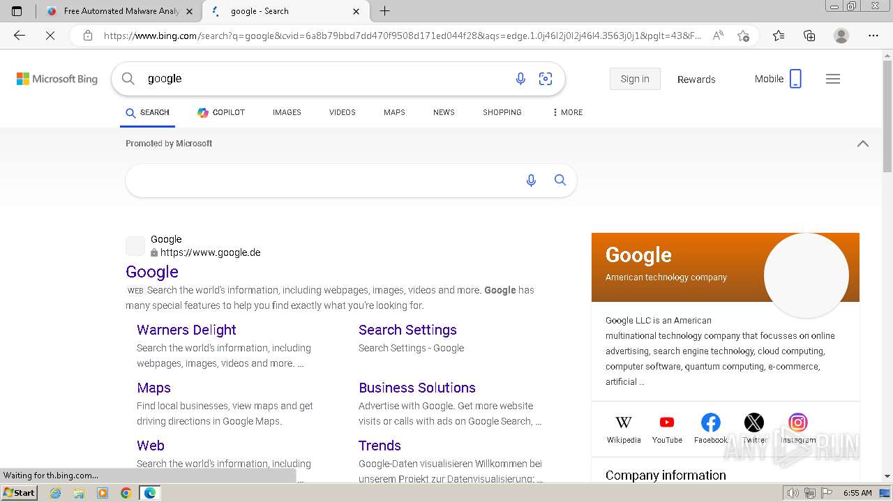The image size is (893, 502).
Task: Add this page to favorites
Action: tap(743, 36)
